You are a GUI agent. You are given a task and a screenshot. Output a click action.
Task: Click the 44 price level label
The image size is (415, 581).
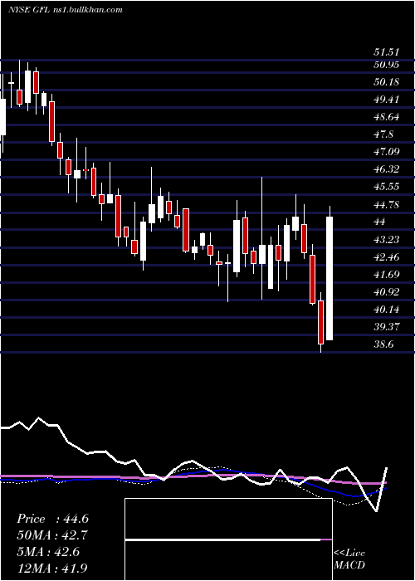380,222
